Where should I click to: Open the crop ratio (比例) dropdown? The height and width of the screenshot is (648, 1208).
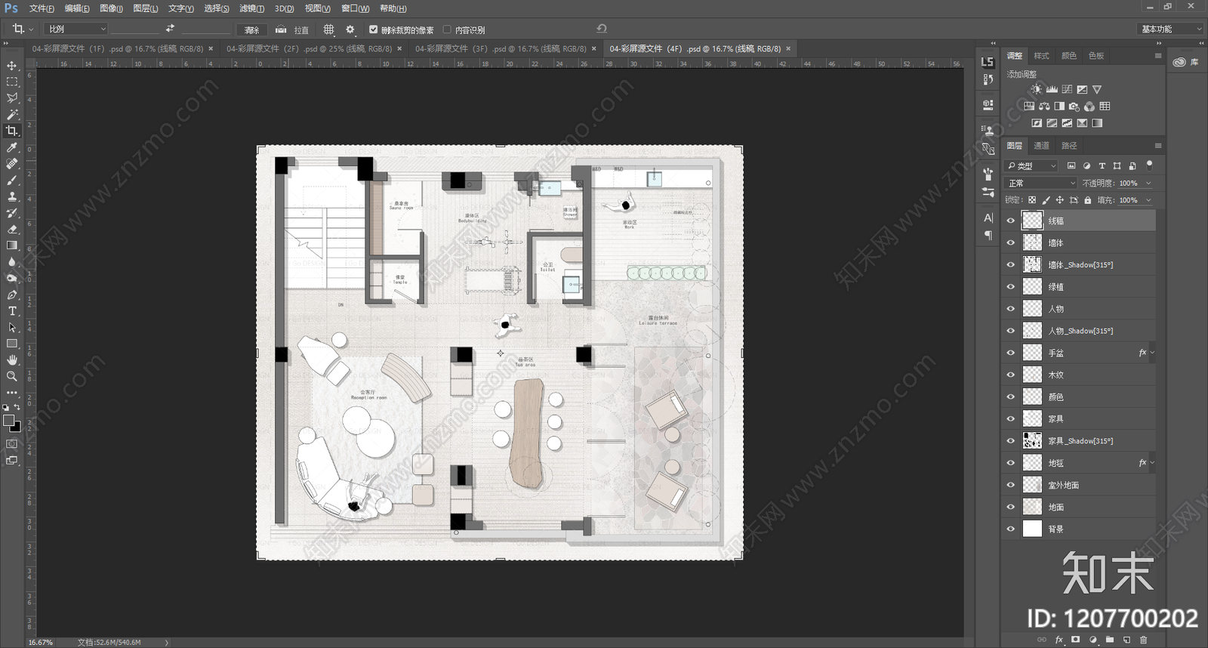coord(77,29)
